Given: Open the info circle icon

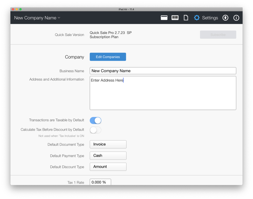Looking at the screenshot, I should pos(236,18).
